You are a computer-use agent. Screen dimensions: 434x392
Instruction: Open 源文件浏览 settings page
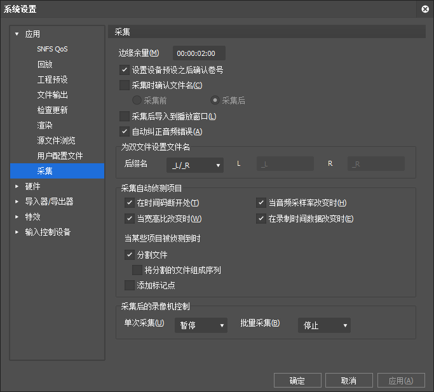56,140
